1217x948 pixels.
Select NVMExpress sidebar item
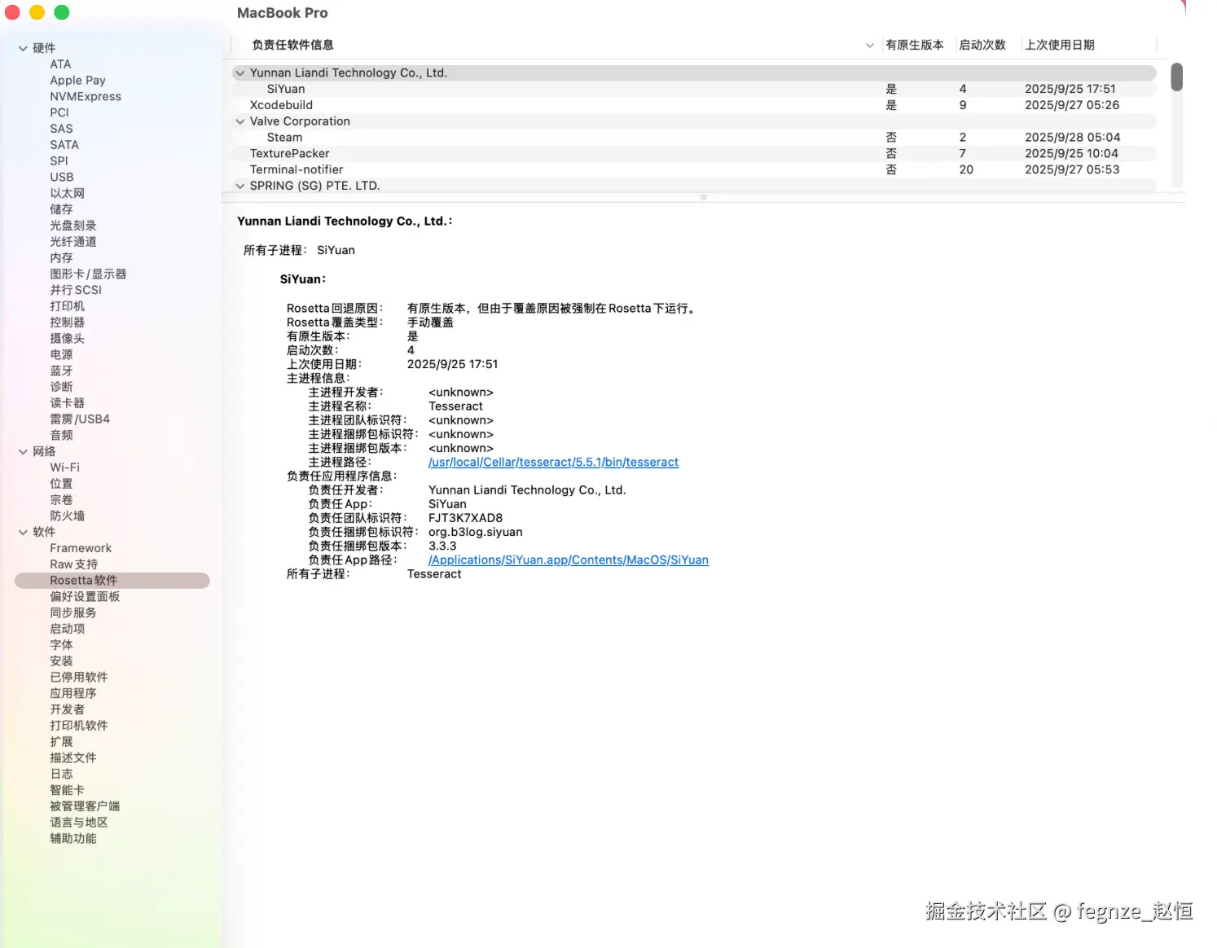click(86, 96)
